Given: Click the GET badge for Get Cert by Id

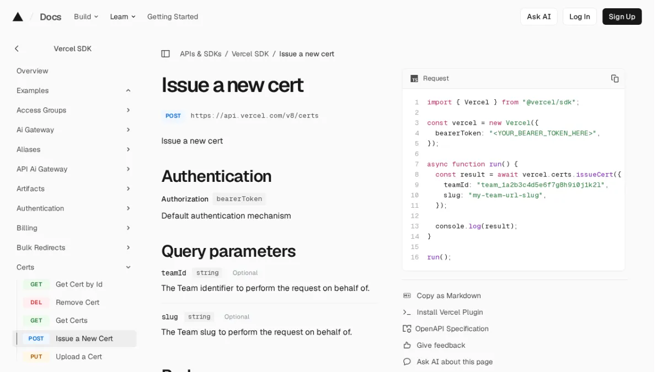Looking at the screenshot, I should 36,284.
